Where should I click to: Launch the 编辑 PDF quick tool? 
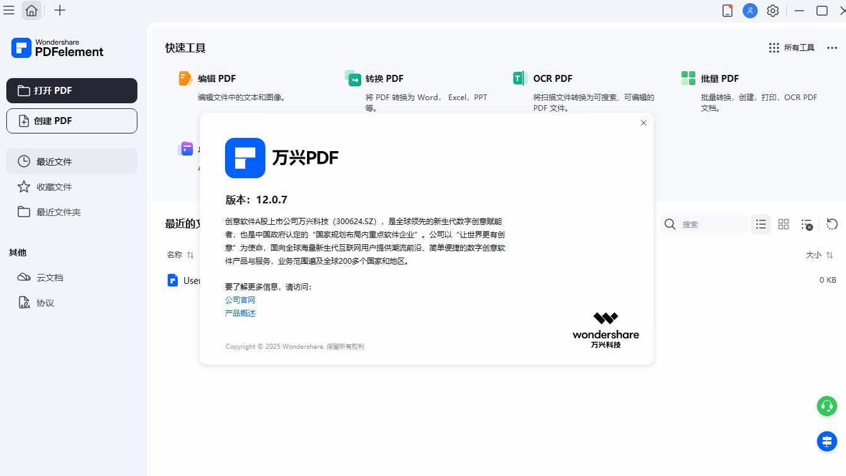pos(216,79)
